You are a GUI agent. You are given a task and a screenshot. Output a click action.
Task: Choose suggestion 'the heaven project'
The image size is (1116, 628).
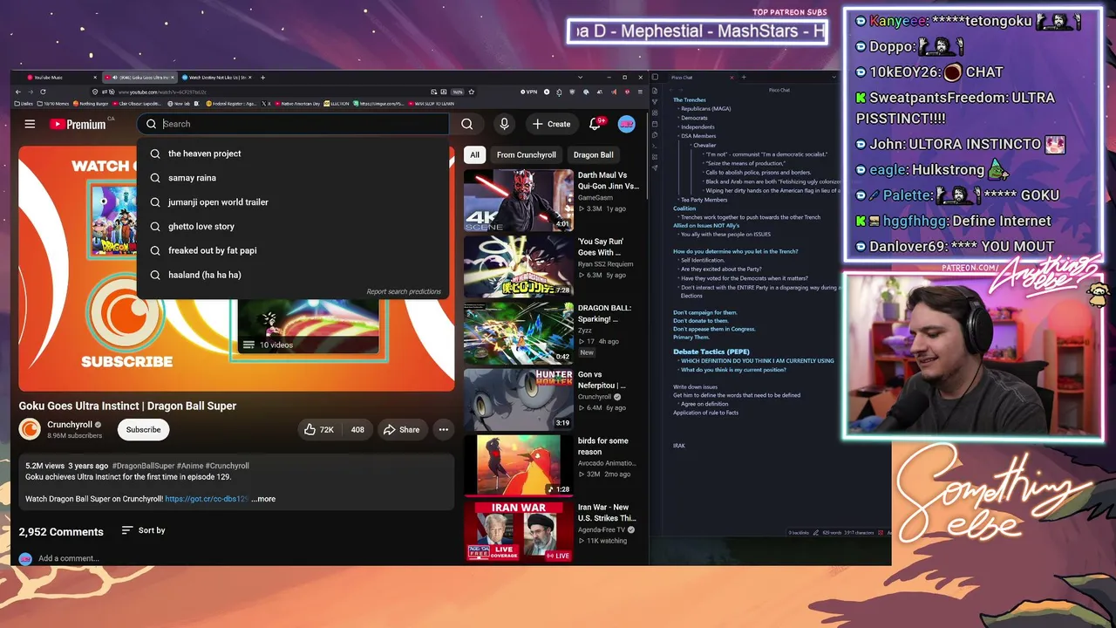pyautogui.click(x=293, y=154)
